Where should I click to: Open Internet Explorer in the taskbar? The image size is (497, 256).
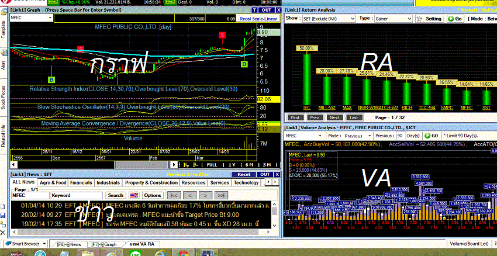pyautogui.click(x=159, y=253)
